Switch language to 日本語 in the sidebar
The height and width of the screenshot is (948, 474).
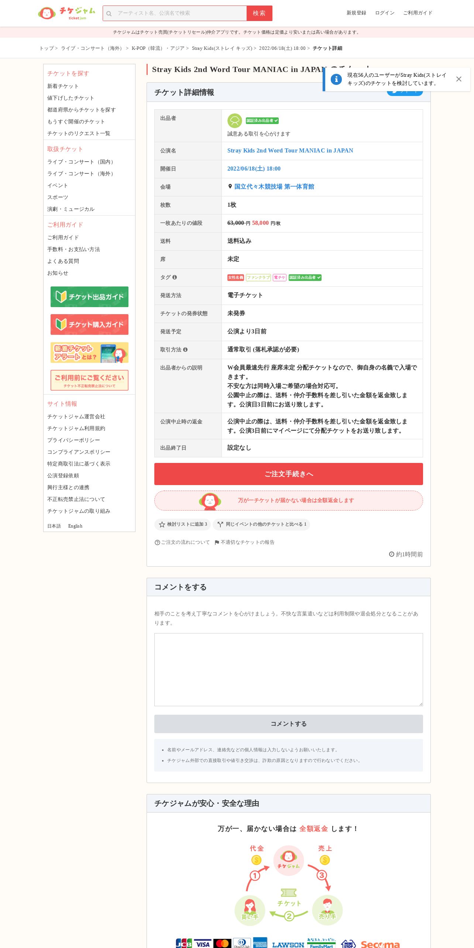pos(54,526)
